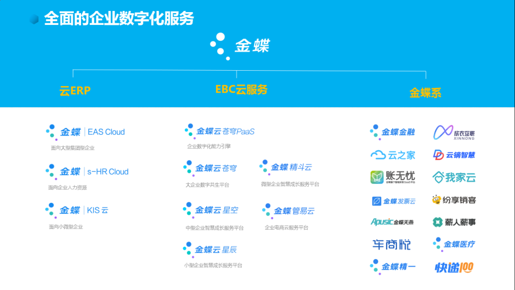Click the 金蝶发票云 logo
Screen dimensions: 515x290
[394, 201]
